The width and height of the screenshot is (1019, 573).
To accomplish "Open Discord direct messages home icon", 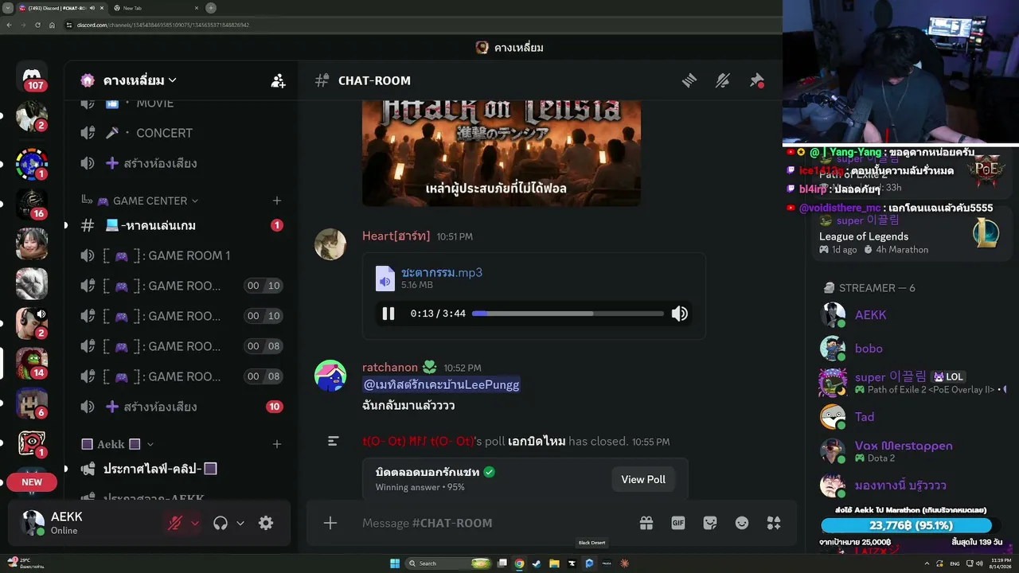I will click(x=32, y=75).
